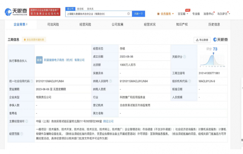This screenshot has width=243, height=154.
Task: Click help icon beside 主要经营场所
Action: click(x=27, y=121)
